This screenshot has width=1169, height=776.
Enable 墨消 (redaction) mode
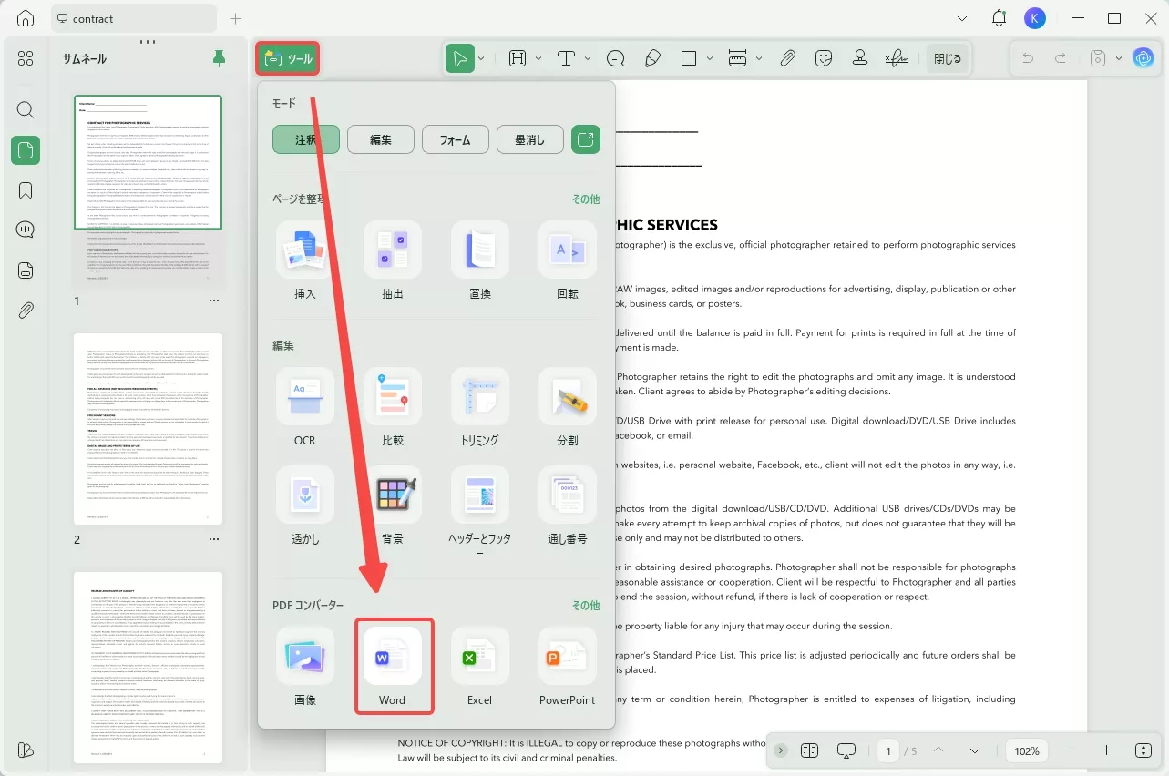pyautogui.click(x=529, y=138)
